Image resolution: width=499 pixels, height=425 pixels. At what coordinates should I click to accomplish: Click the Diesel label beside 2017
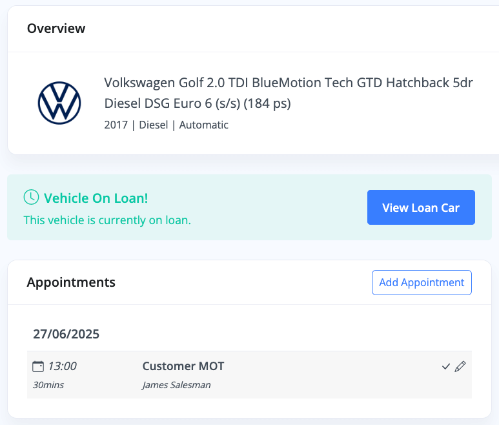point(155,125)
